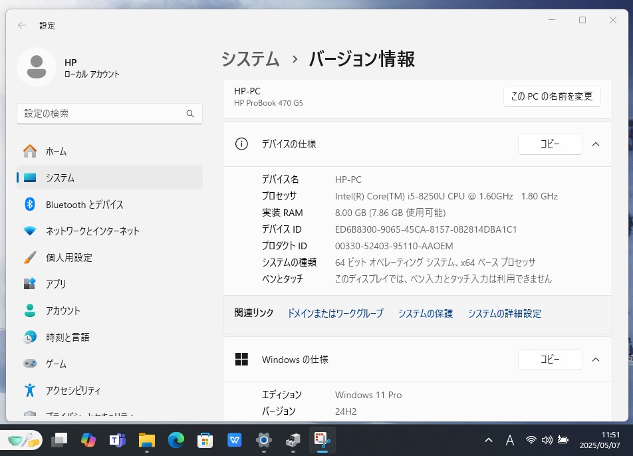This screenshot has height=456, width=633.
Task: Launch Microsoft Edge from the taskbar
Action: point(176,440)
